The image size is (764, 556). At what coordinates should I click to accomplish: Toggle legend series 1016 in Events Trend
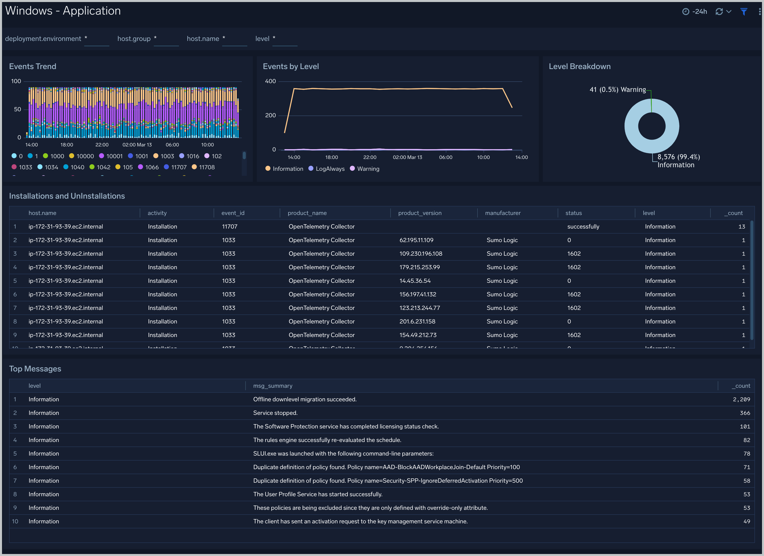click(189, 156)
